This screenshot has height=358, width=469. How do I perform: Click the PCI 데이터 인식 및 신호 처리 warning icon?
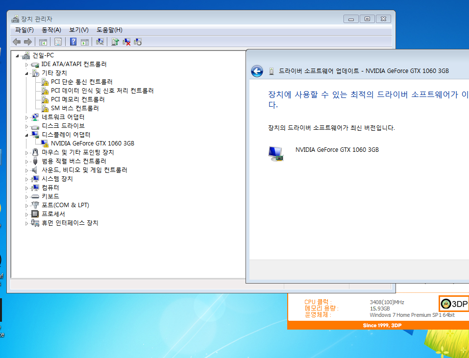45,91
